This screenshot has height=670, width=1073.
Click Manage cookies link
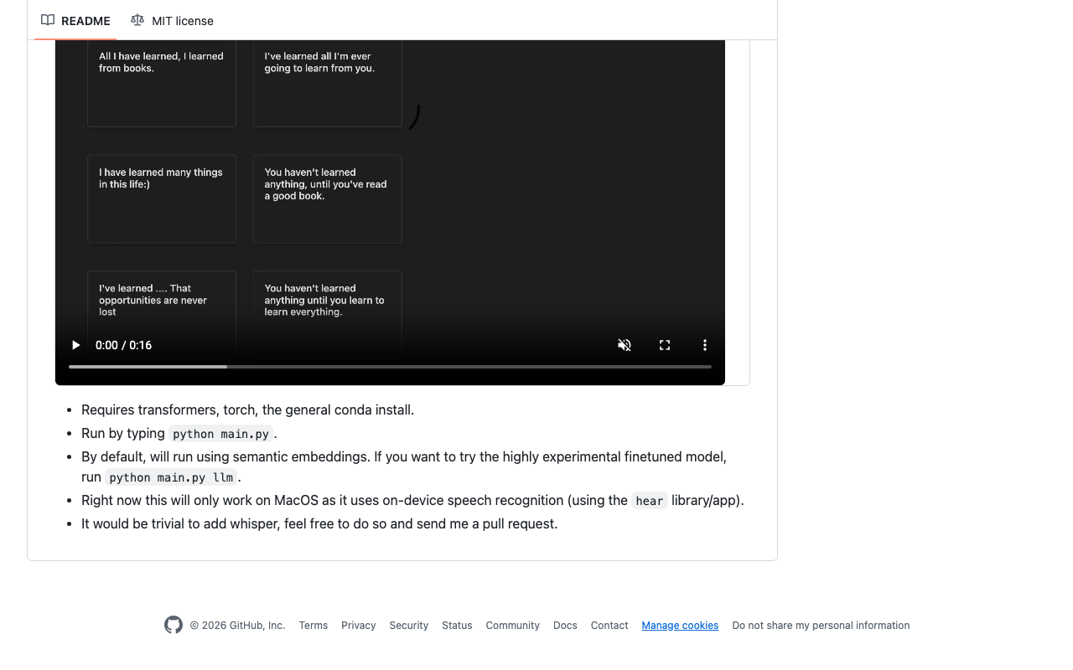(x=680, y=626)
